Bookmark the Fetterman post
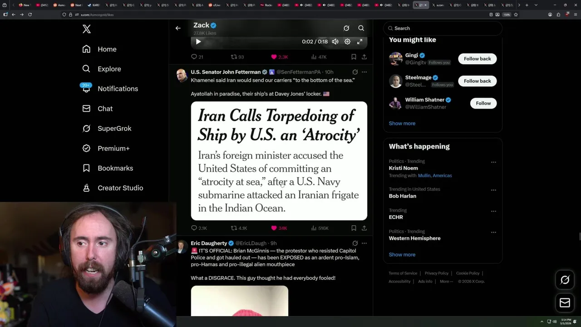This screenshot has width=581, height=327. [354, 228]
